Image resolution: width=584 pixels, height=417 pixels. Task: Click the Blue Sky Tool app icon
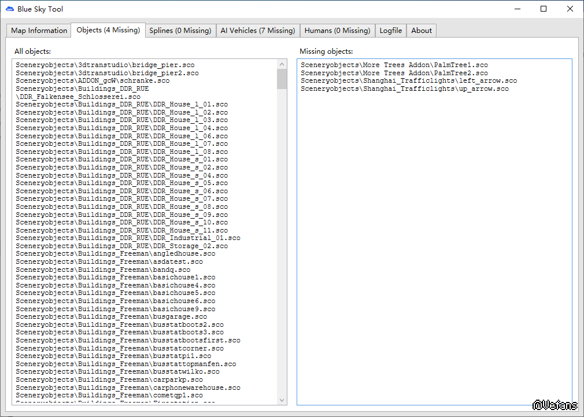pos(10,9)
